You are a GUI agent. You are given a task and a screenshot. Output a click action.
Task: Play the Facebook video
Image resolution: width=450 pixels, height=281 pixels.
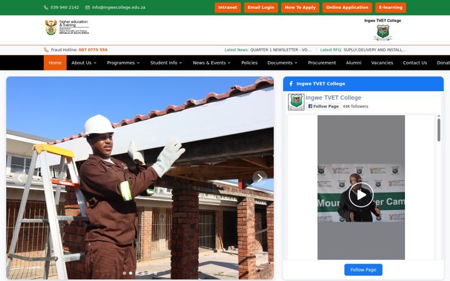tap(361, 195)
